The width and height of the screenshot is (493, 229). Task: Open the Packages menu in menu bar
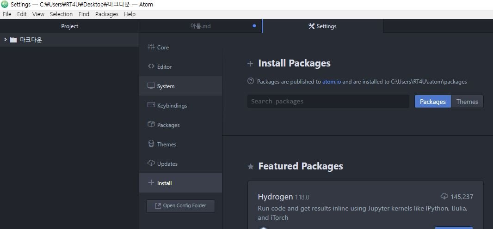[x=106, y=14]
